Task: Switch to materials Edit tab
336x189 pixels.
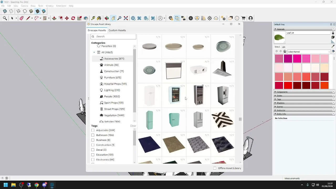Action: tap(284, 47)
